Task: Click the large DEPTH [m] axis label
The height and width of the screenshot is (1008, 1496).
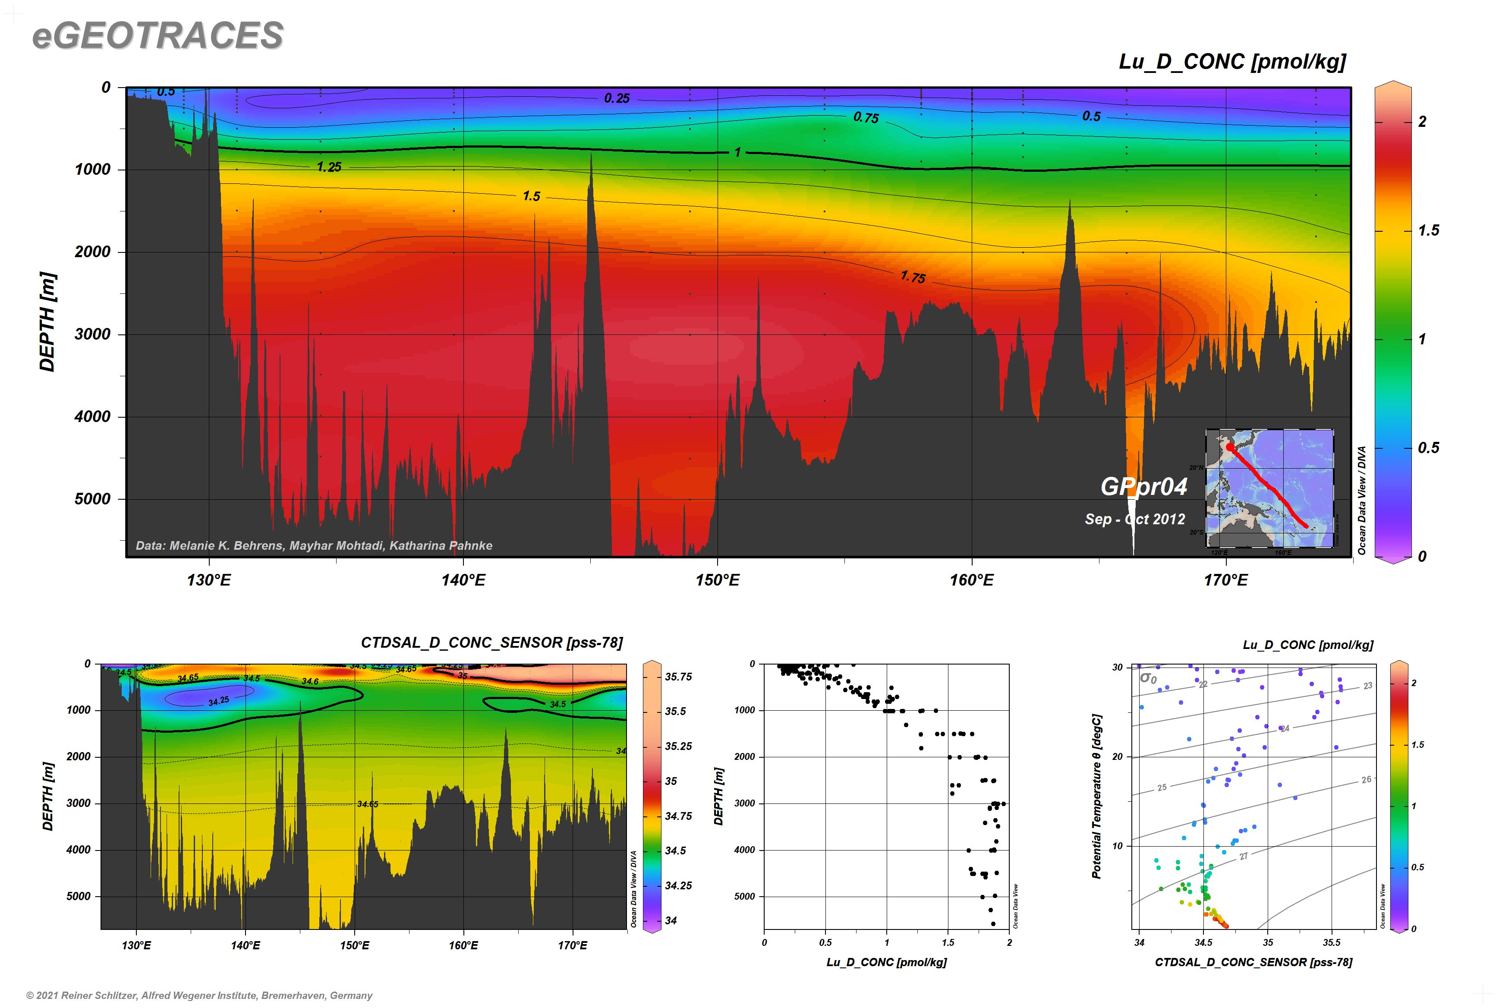Action: [x=47, y=321]
